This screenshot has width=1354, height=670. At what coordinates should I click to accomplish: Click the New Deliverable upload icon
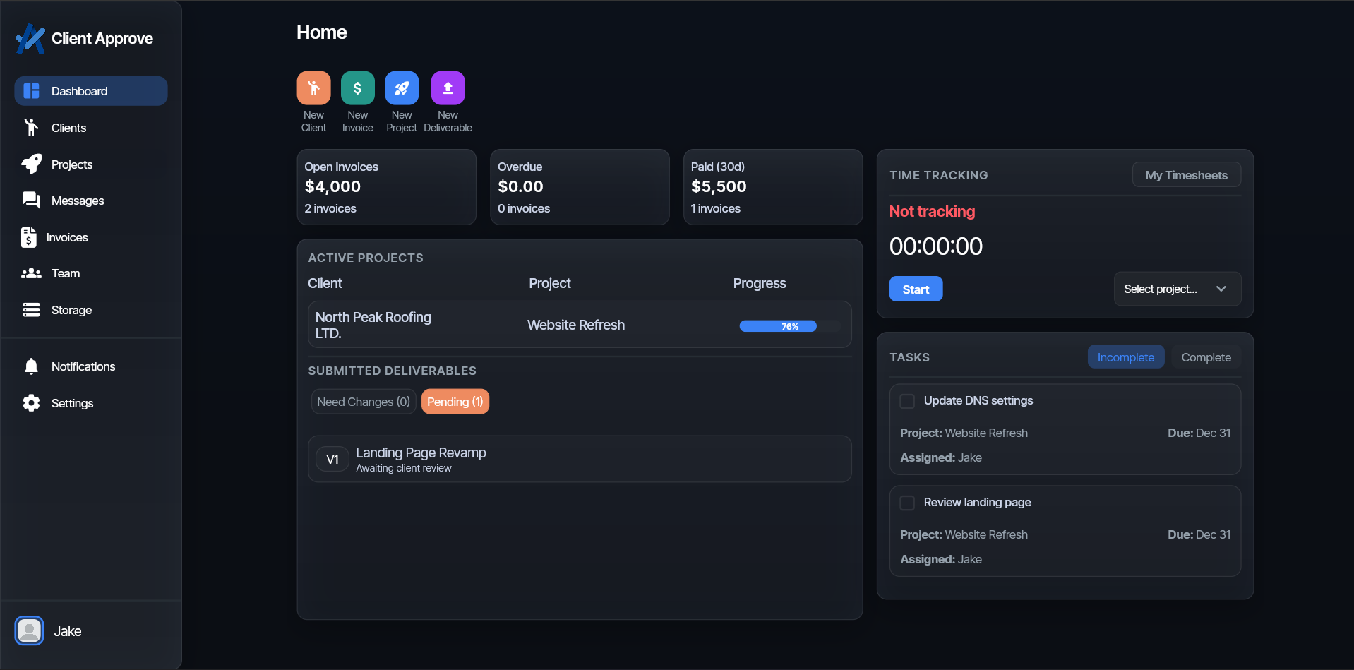click(x=447, y=87)
